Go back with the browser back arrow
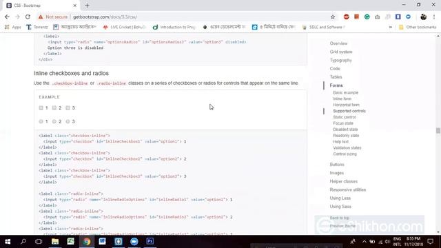Viewport: 441px width, 248px height. pyautogui.click(x=7, y=17)
